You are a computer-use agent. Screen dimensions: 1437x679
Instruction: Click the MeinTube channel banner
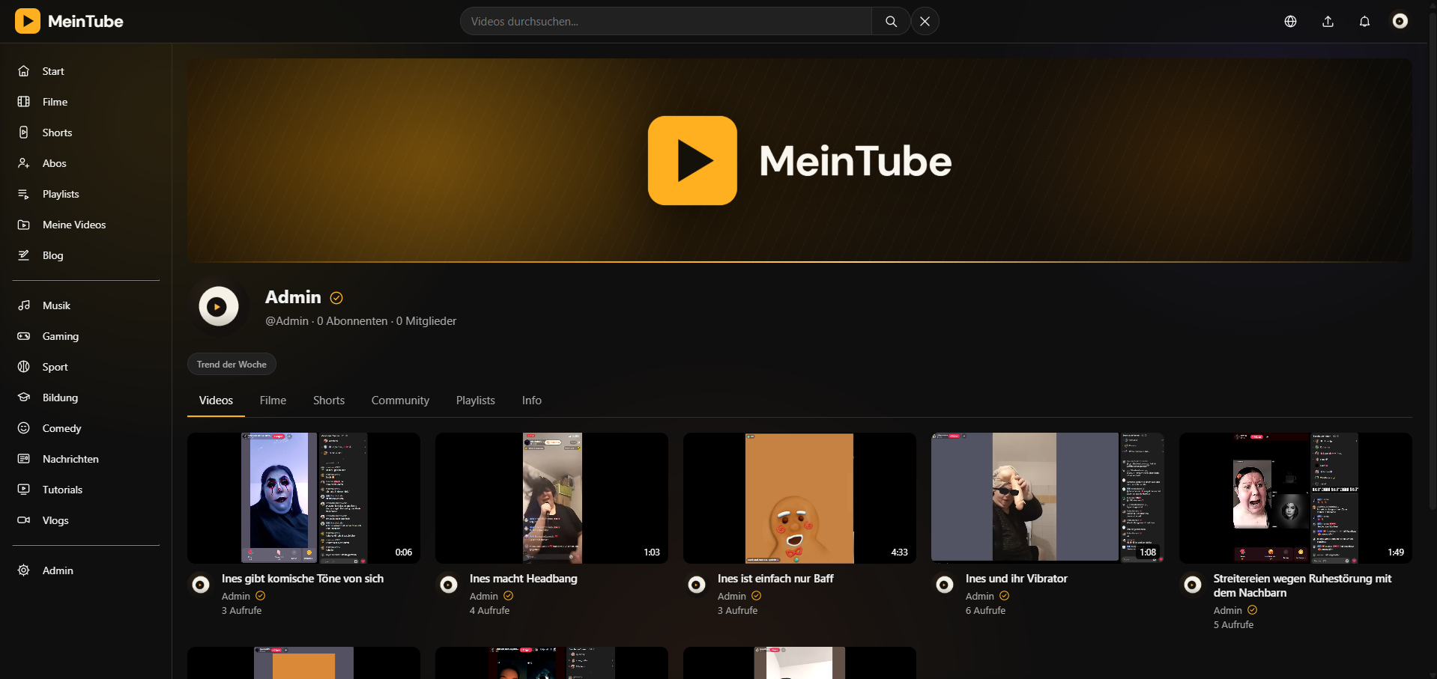point(799,160)
